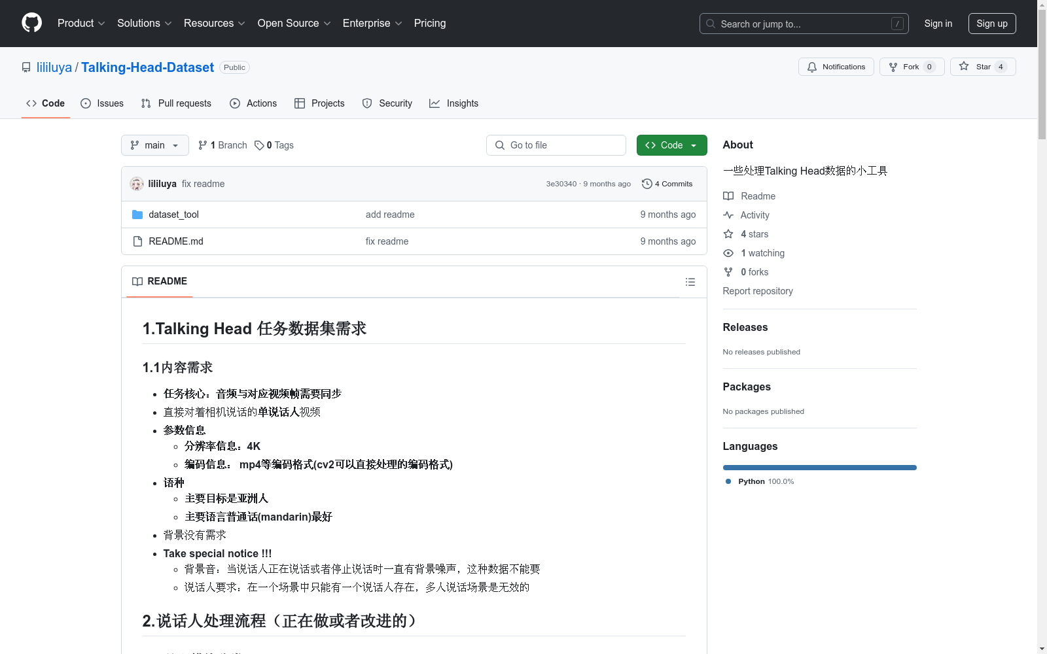Focus the Search or jump to field

[x=804, y=24]
